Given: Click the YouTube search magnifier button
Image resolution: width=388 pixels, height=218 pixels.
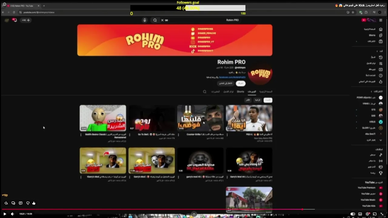Looking at the screenshot, I should pos(155,20).
